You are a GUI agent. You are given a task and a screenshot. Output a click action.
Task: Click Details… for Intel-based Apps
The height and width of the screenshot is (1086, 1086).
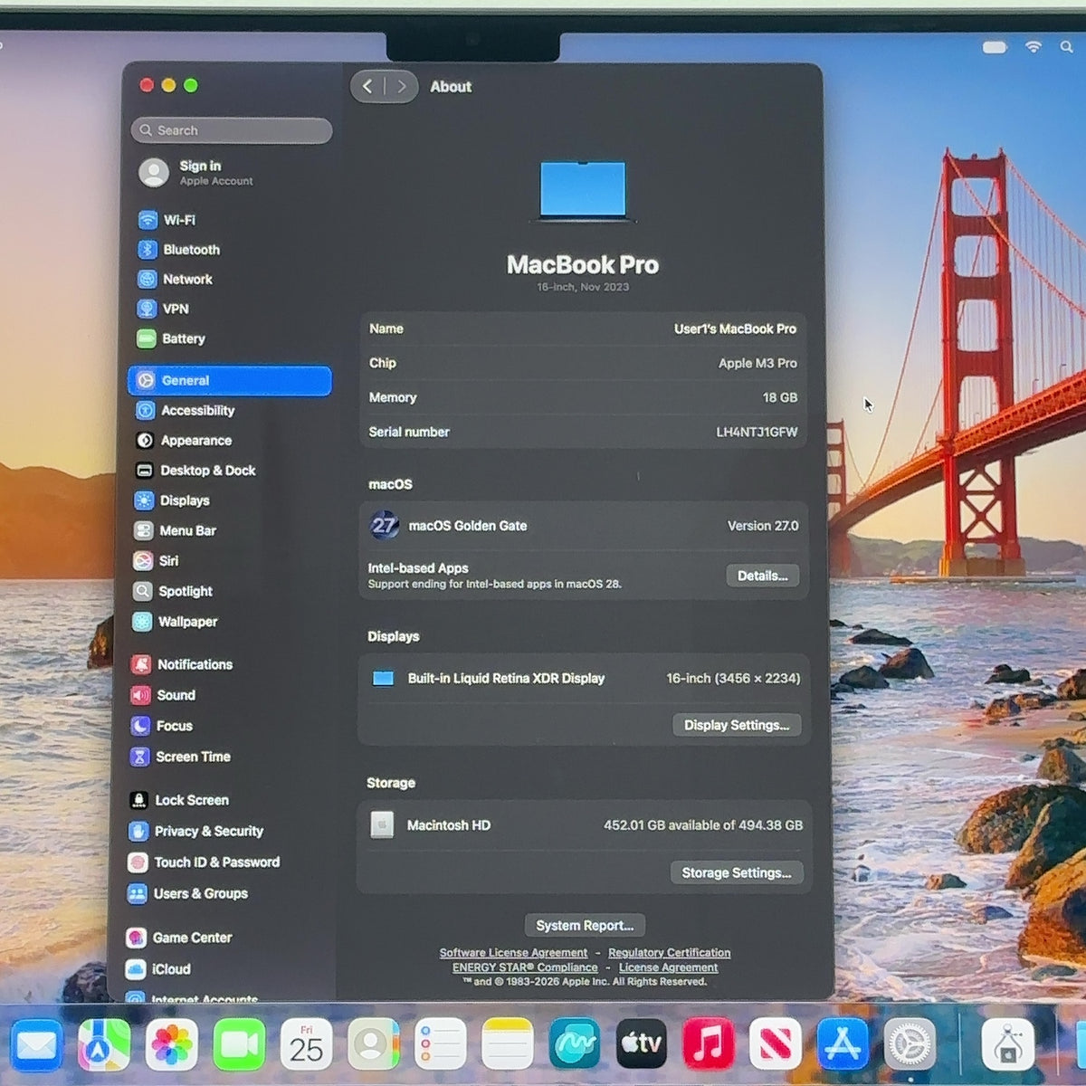[762, 576]
